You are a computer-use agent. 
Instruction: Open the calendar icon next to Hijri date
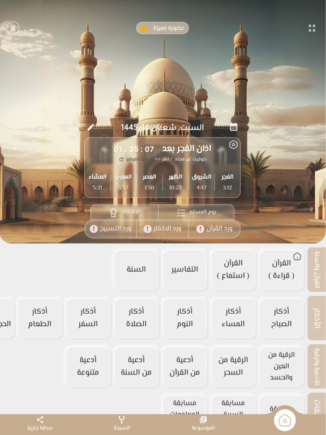click(234, 127)
